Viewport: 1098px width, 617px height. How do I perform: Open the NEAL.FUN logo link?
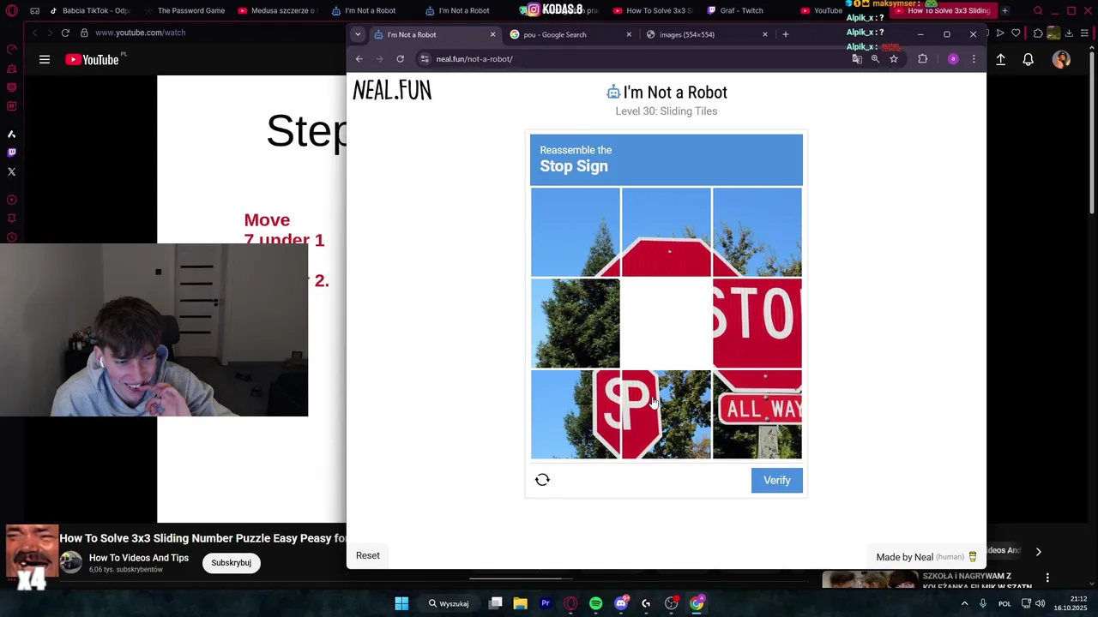(392, 91)
